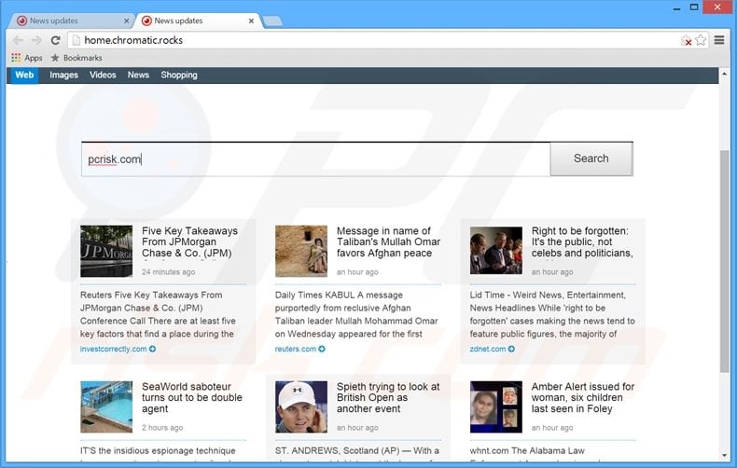Click the browser forward arrow
This screenshot has height=468, width=737.
click(x=36, y=40)
